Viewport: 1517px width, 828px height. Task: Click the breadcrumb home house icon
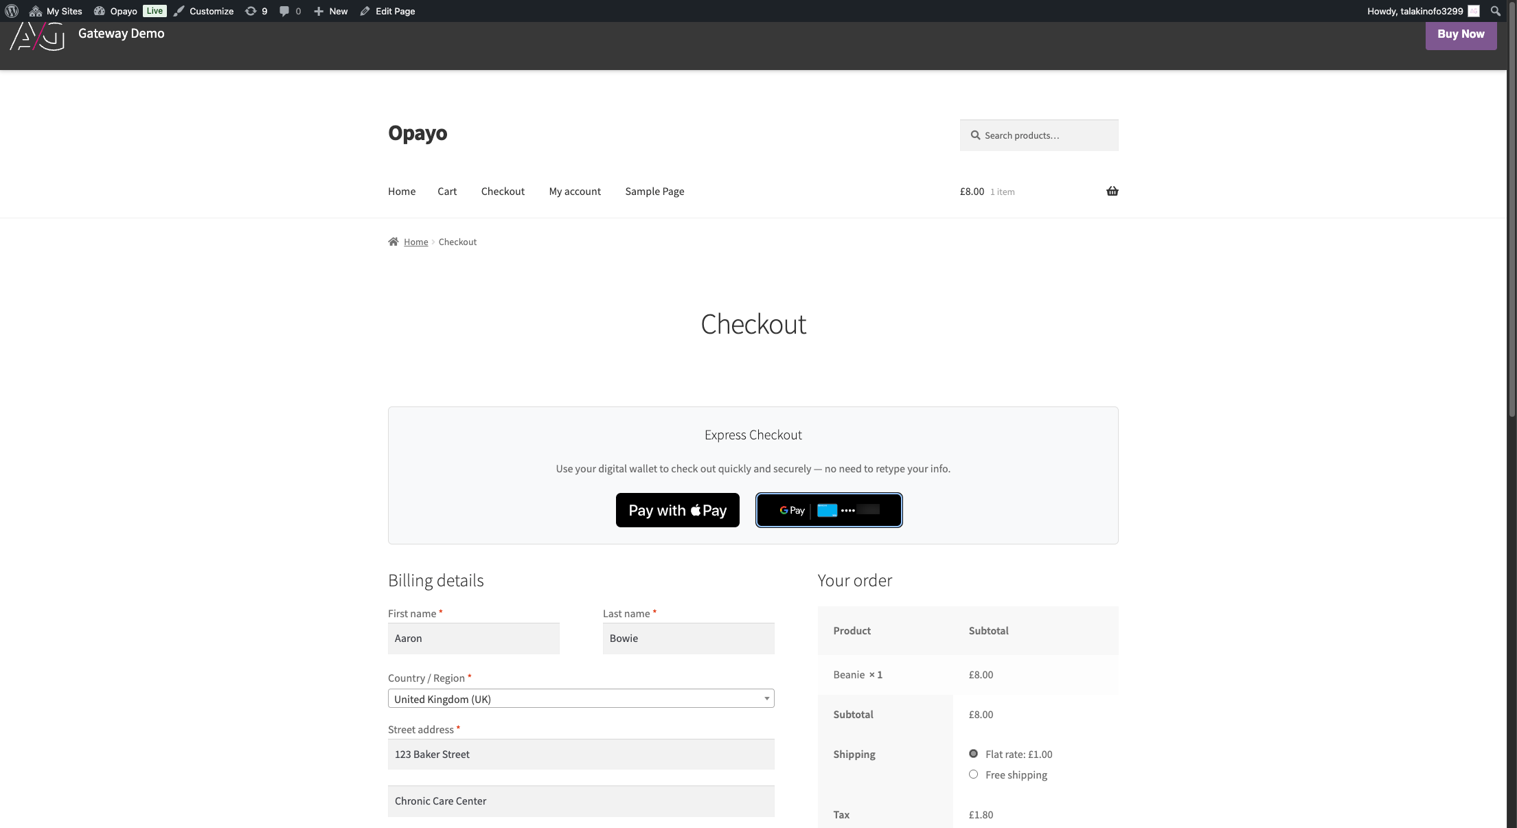393,242
